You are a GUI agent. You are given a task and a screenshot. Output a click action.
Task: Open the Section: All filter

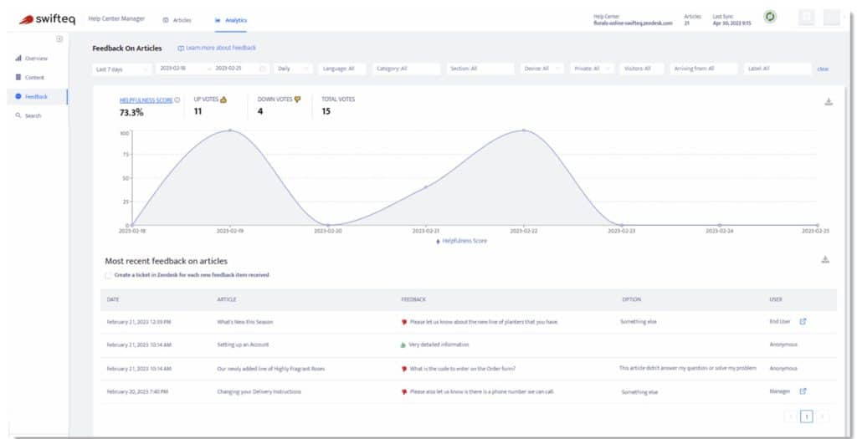(x=480, y=69)
